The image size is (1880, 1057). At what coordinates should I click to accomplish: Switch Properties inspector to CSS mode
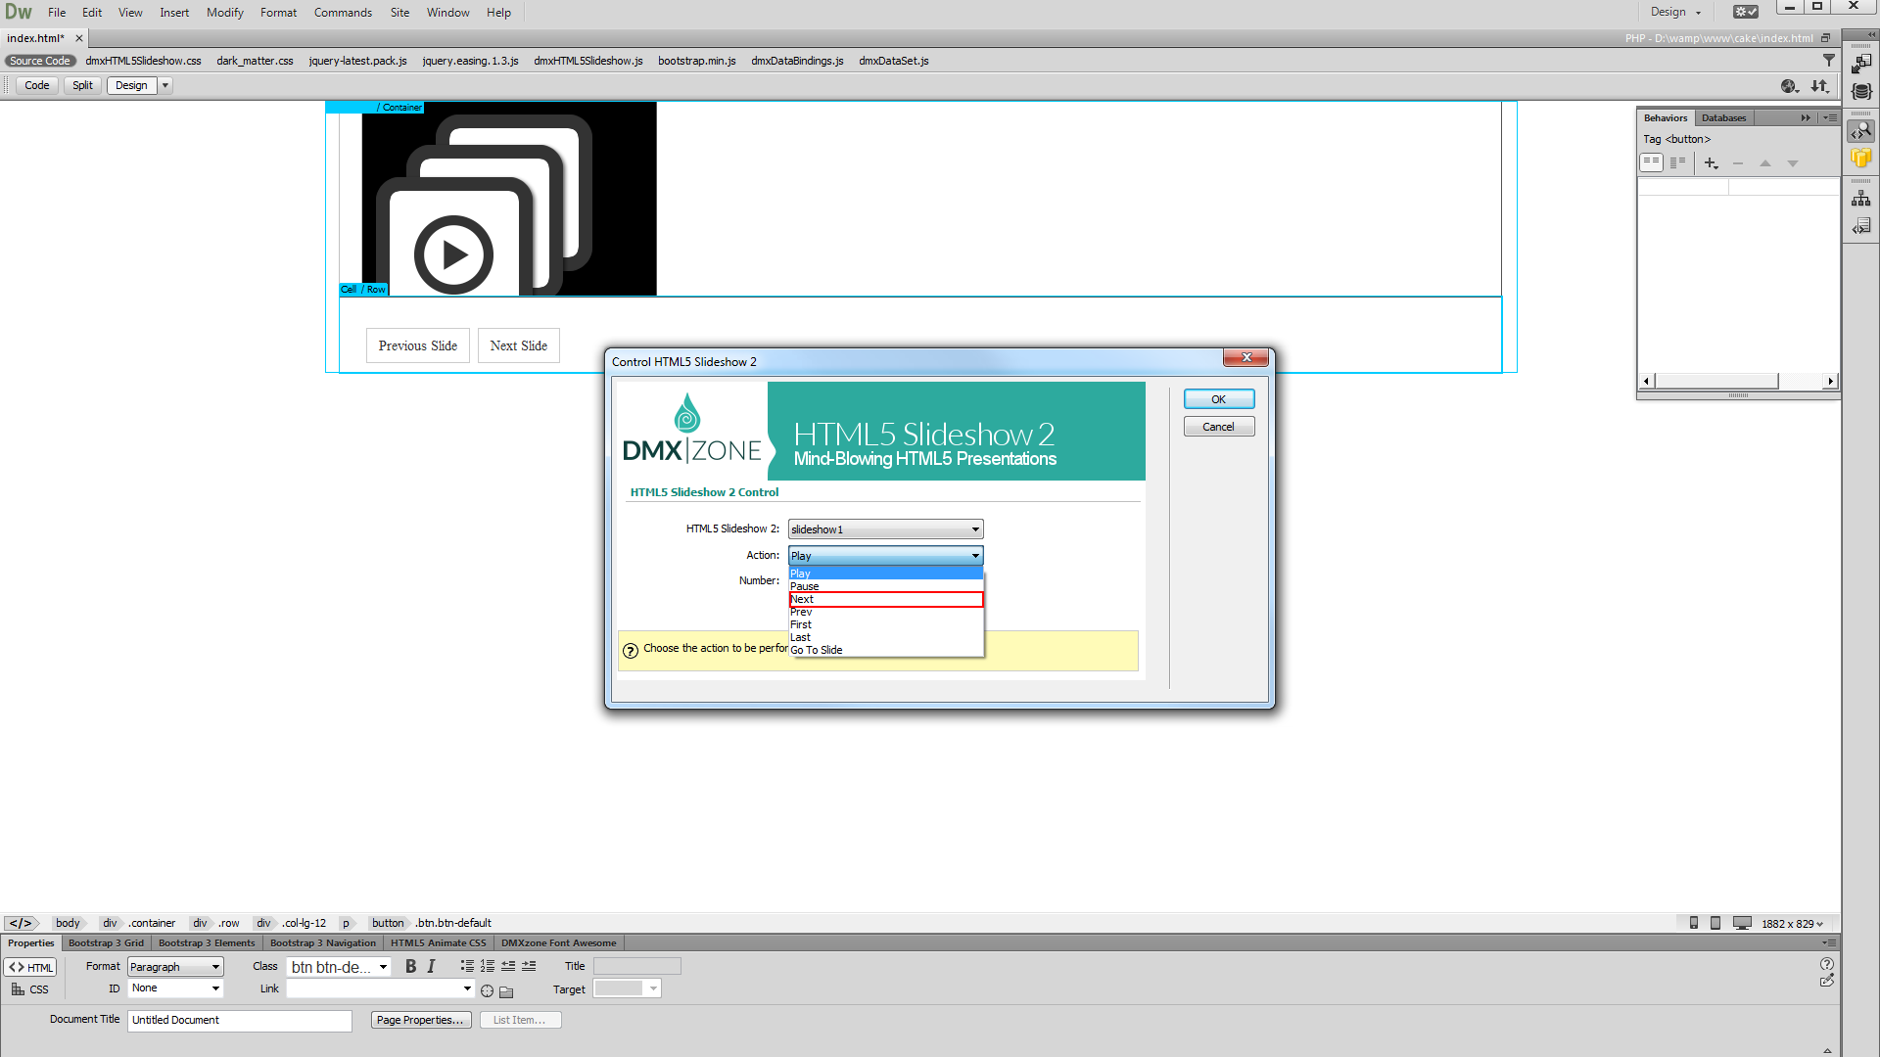click(x=30, y=989)
